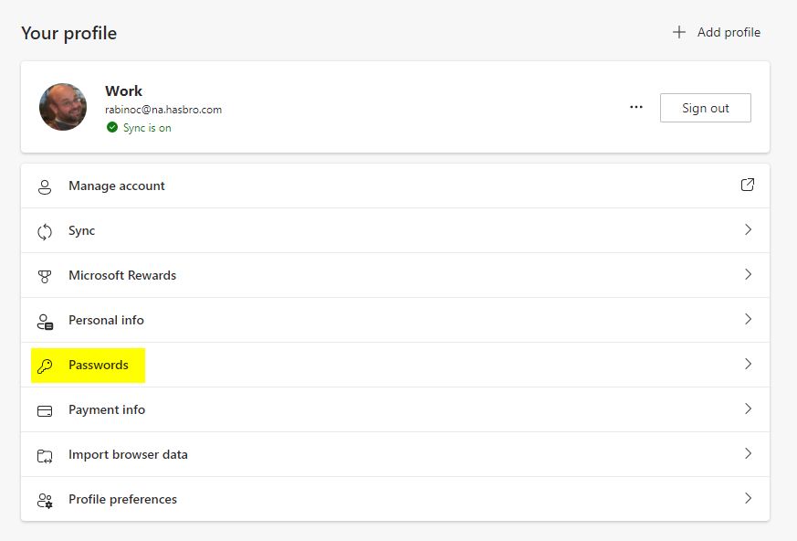This screenshot has width=797, height=541.
Task: Open the Personal info menu item
Action: click(106, 321)
